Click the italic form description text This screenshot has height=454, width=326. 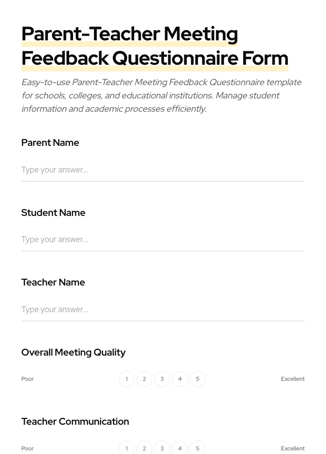pyautogui.click(x=162, y=95)
